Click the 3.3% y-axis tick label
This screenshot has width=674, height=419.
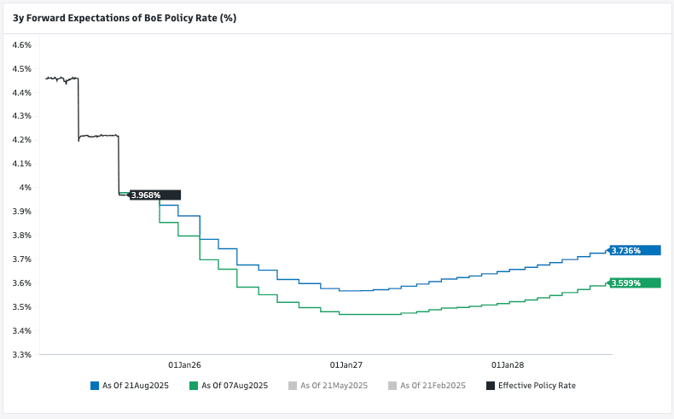tap(20, 354)
